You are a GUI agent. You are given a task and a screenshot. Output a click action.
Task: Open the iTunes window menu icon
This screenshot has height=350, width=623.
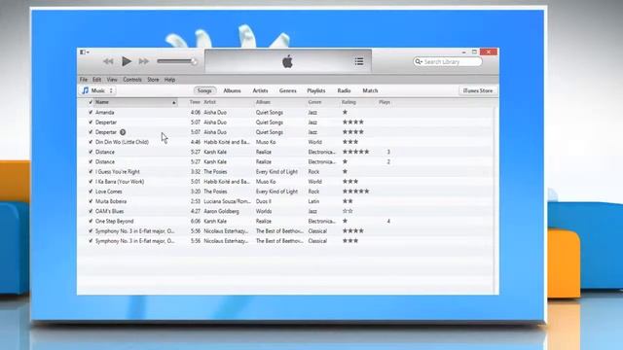pos(85,52)
